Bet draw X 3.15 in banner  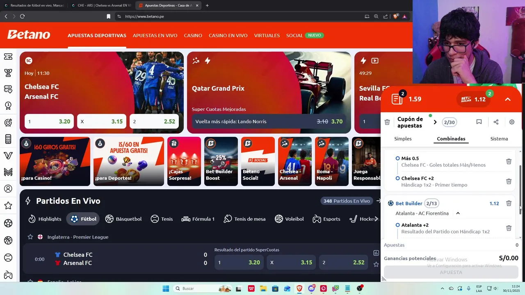[102, 121]
